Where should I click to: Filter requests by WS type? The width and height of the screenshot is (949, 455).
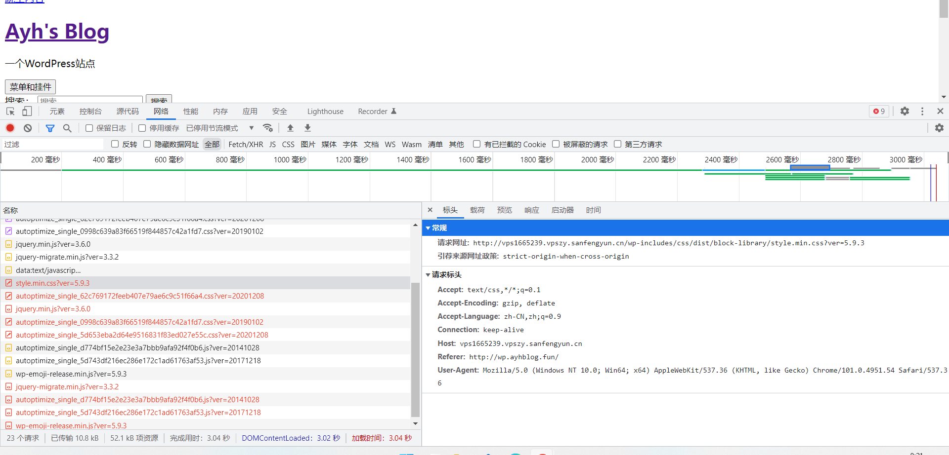(x=390, y=145)
